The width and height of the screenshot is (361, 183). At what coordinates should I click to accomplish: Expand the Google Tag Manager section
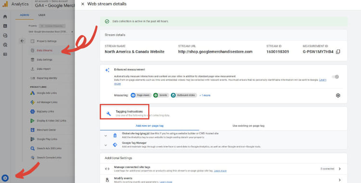[106, 145]
